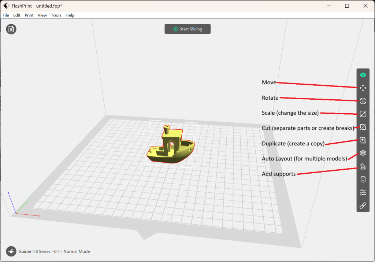Click the Auto Layout icon
375x262 pixels.
pos(363,153)
